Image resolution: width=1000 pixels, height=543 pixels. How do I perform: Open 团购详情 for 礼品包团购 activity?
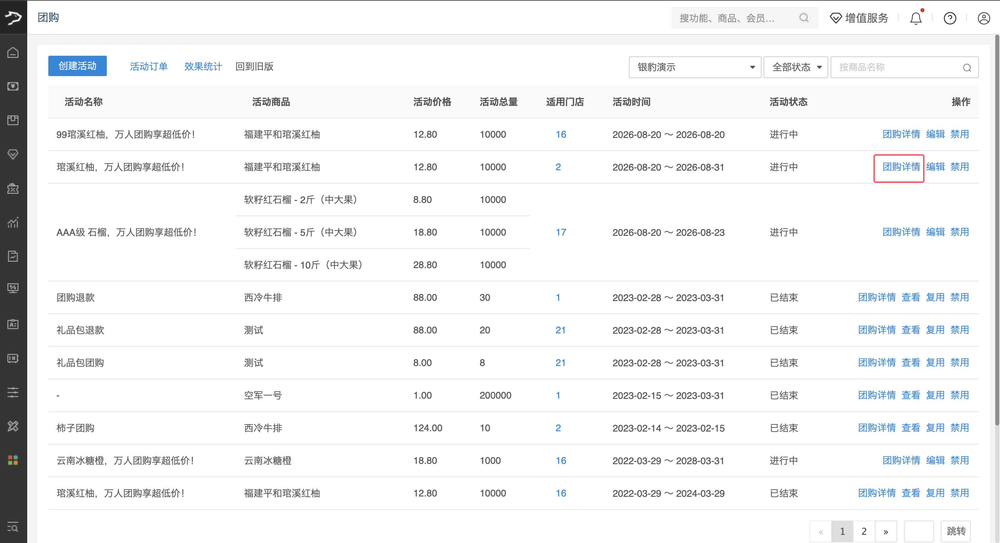coord(877,362)
